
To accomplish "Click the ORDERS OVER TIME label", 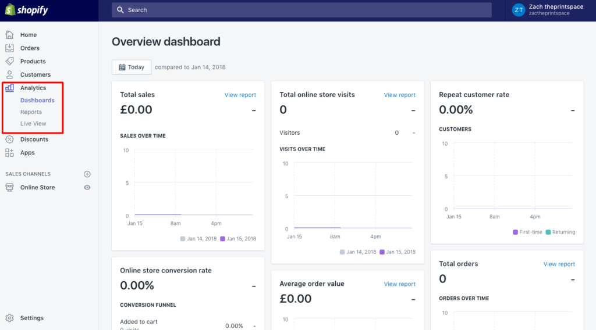I will coord(464,299).
